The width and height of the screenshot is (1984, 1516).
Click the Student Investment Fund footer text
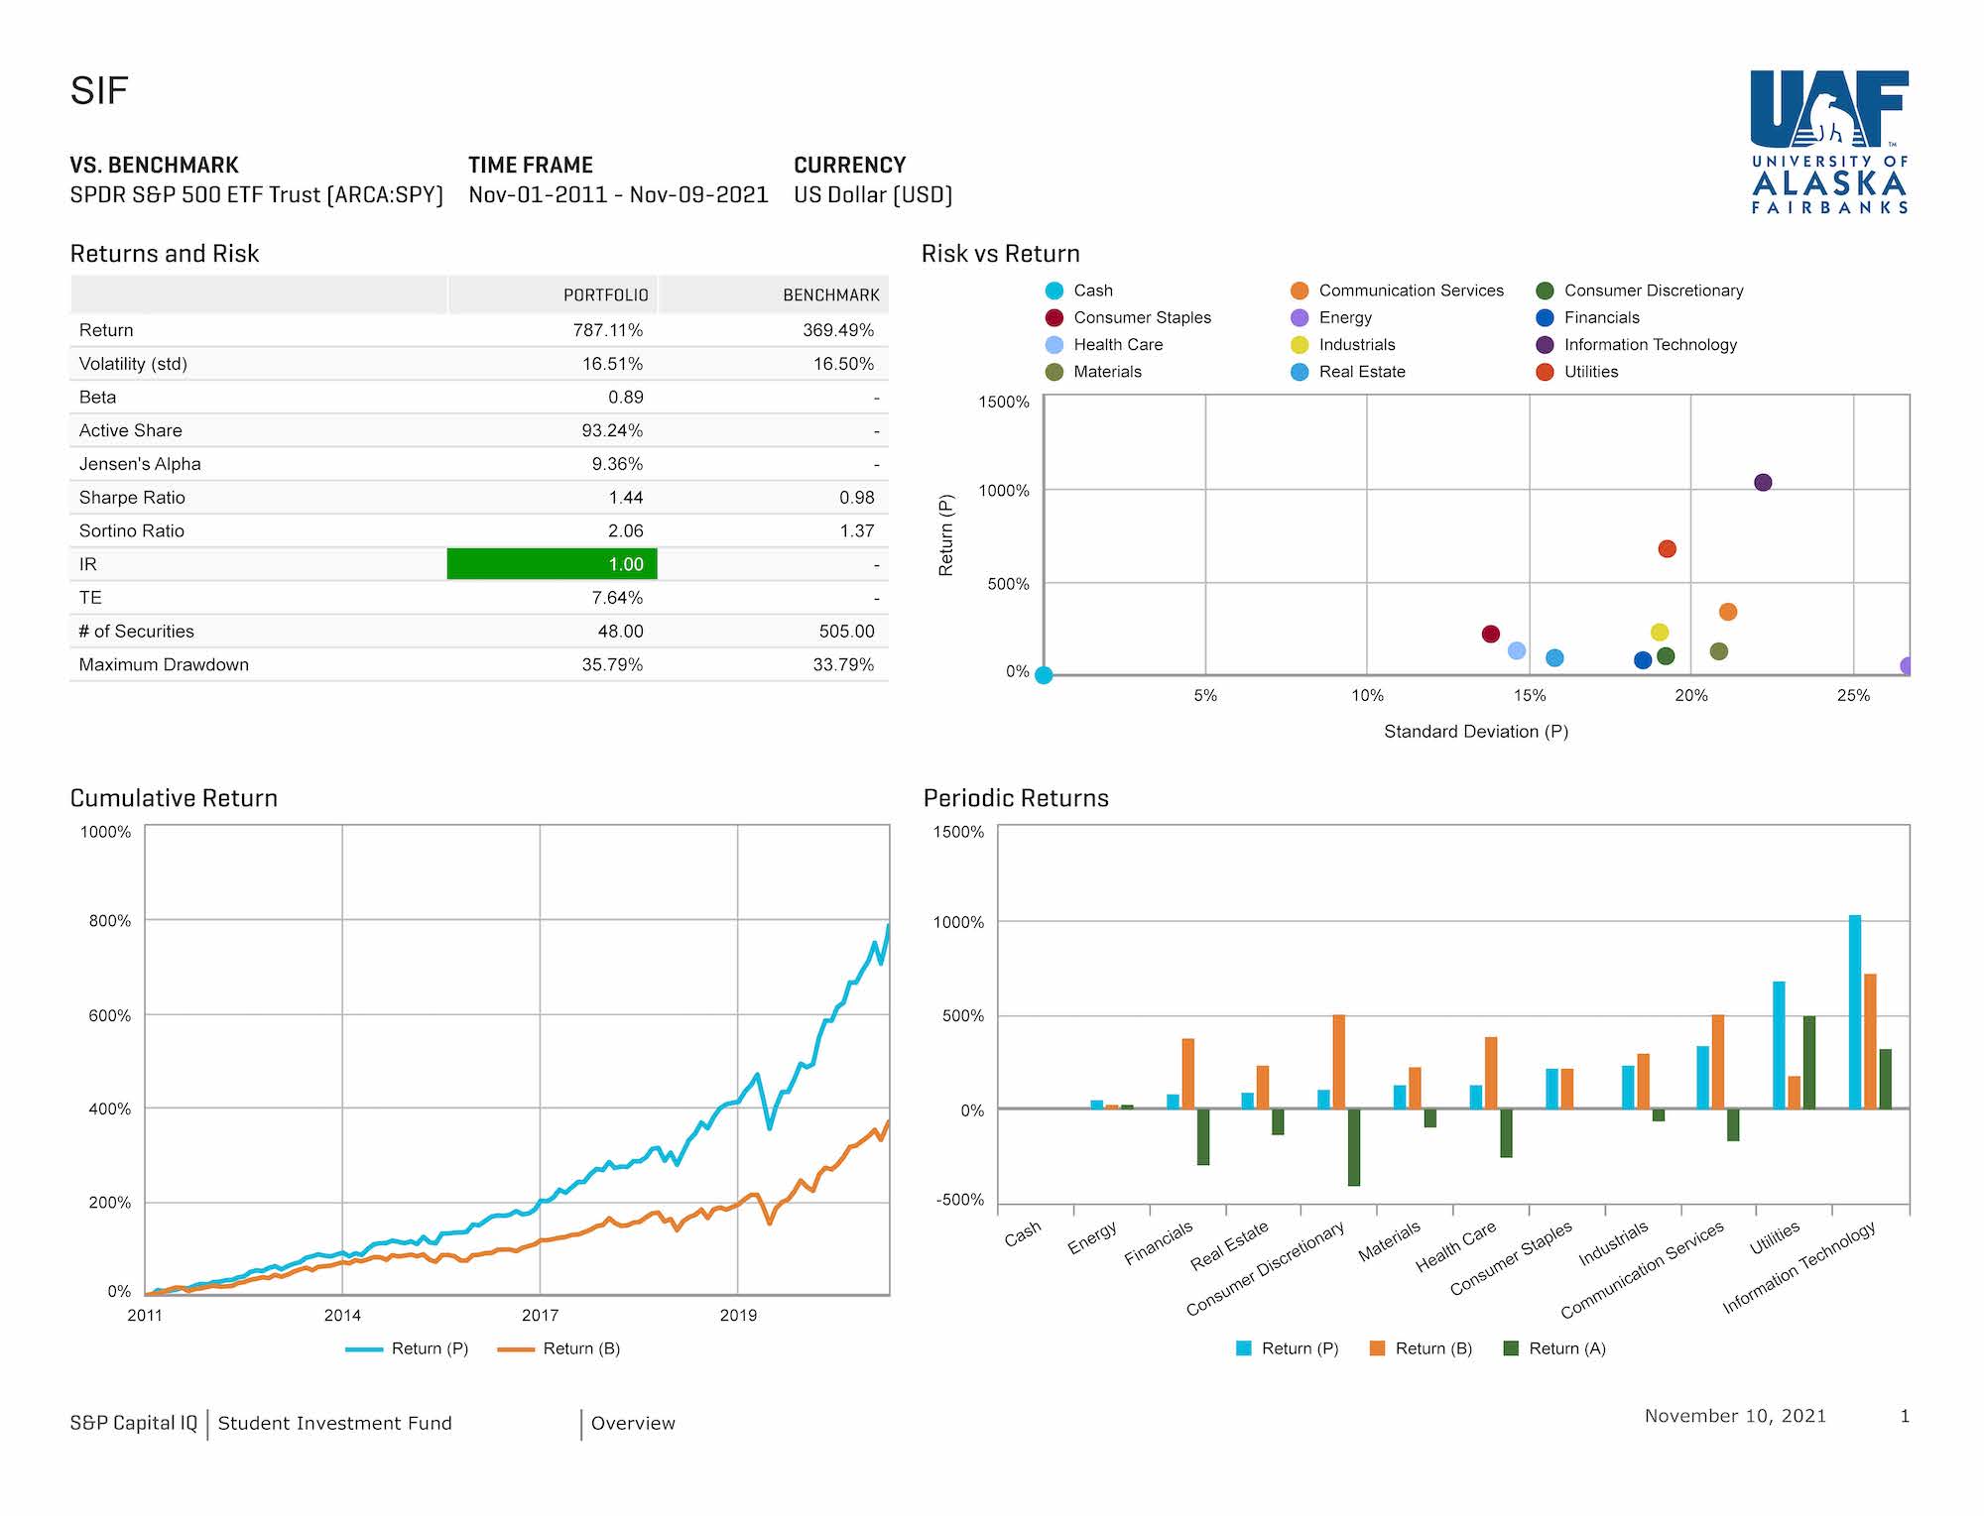(334, 1424)
